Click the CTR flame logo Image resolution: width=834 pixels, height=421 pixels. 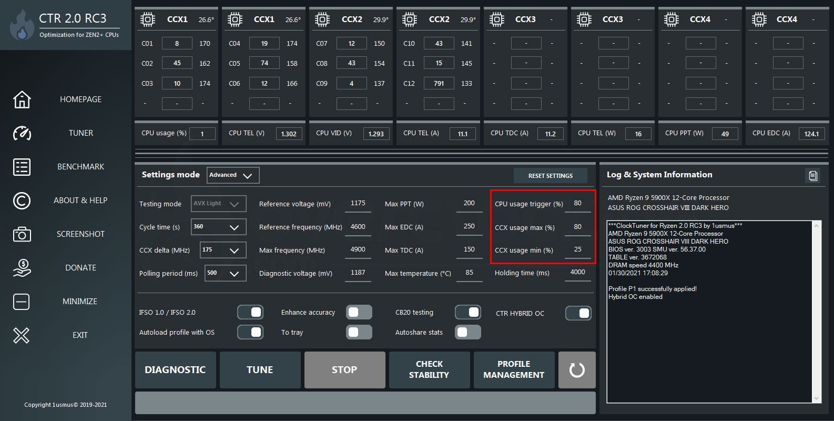point(22,26)
